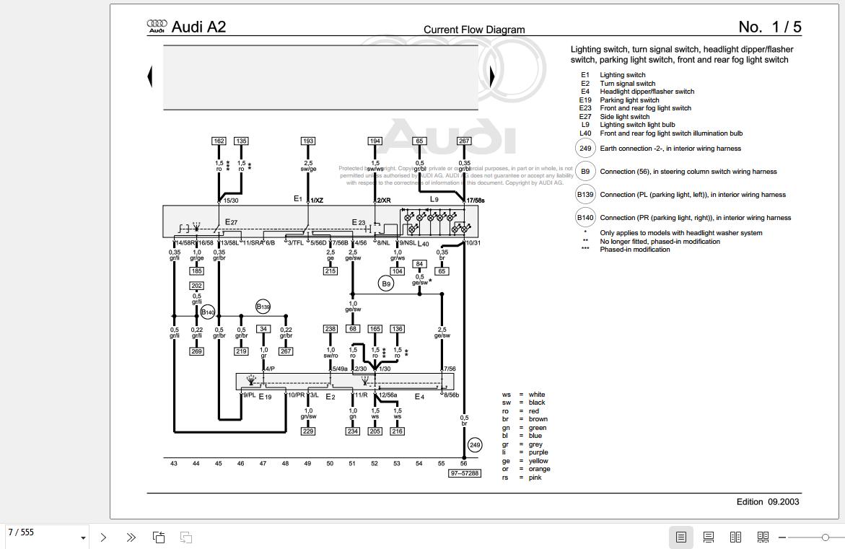
Task: Click reference box 205 in diagram
Action: 375,431
